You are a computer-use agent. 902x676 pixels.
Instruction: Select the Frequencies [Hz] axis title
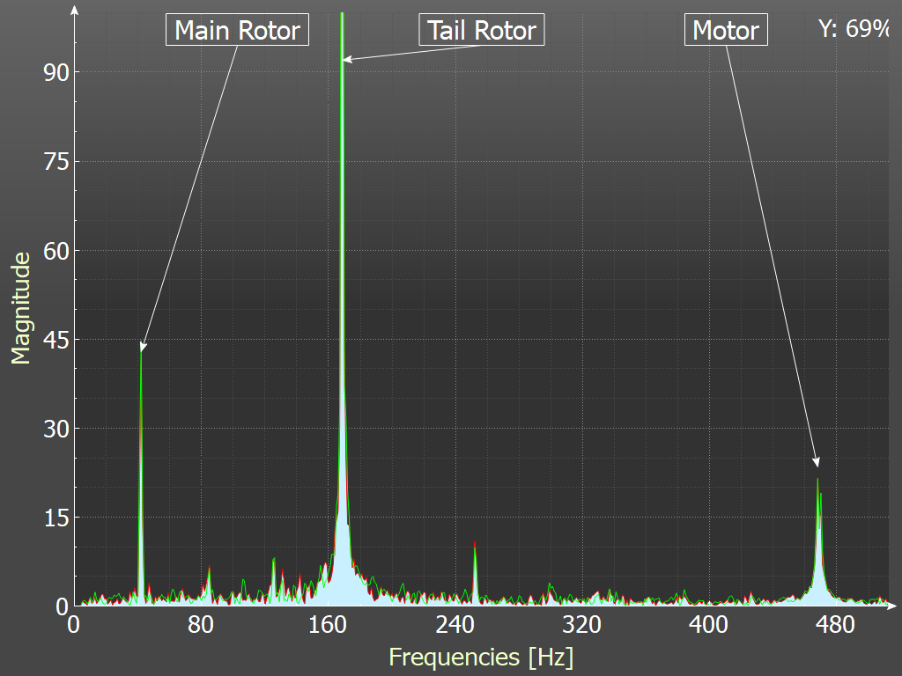pyautogui.click(x=481, y=657)
